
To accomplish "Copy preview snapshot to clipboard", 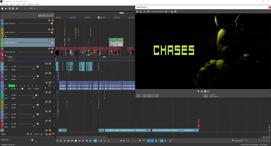I will pyautogui.click(x=172, y=12).
